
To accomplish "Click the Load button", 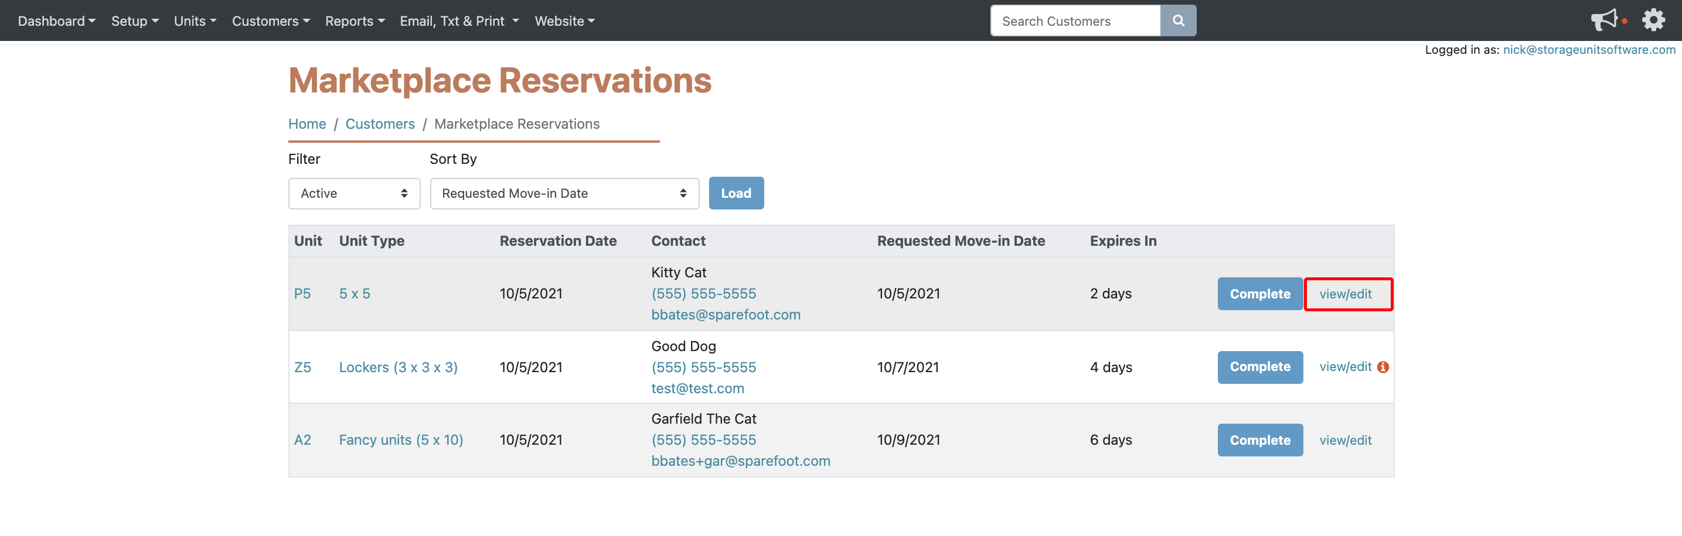I will [x=736, y=194].
